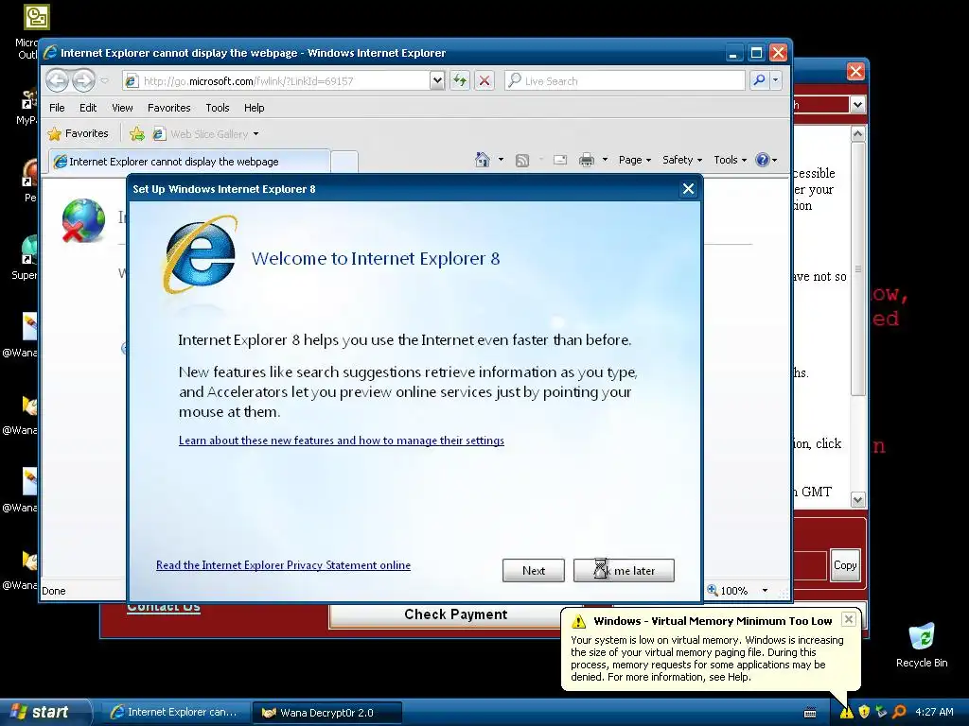
Task: Click the yellow warning tray icon
Action: click(846, 712)
